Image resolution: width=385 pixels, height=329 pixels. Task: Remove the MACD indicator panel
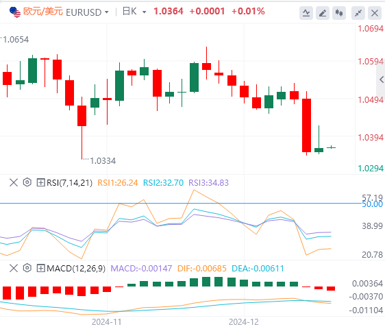[14, 268]
